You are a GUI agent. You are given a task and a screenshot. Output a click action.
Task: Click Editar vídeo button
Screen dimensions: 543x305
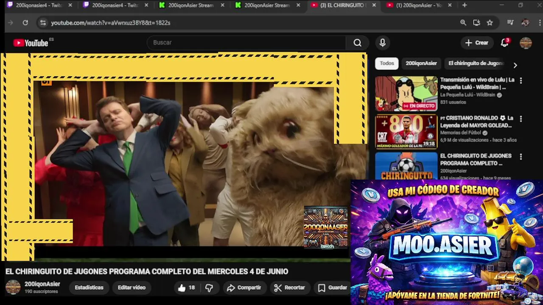[132, 288]
